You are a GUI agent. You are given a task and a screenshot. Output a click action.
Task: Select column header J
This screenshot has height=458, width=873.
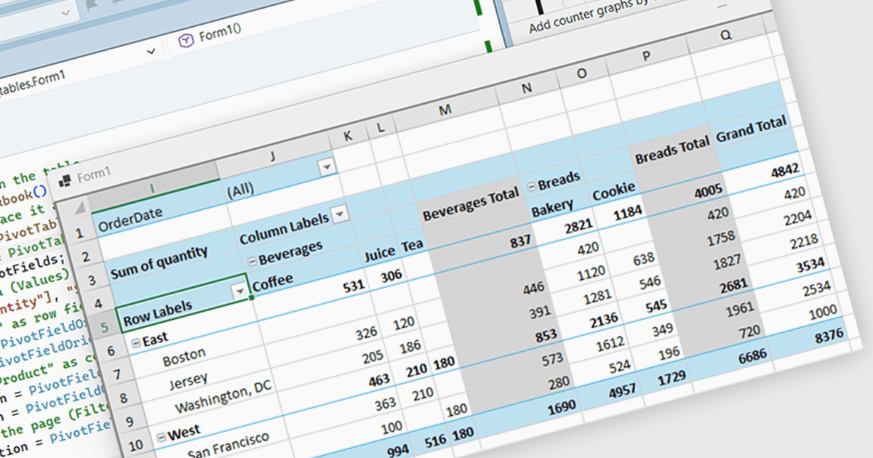pos(272,155)
